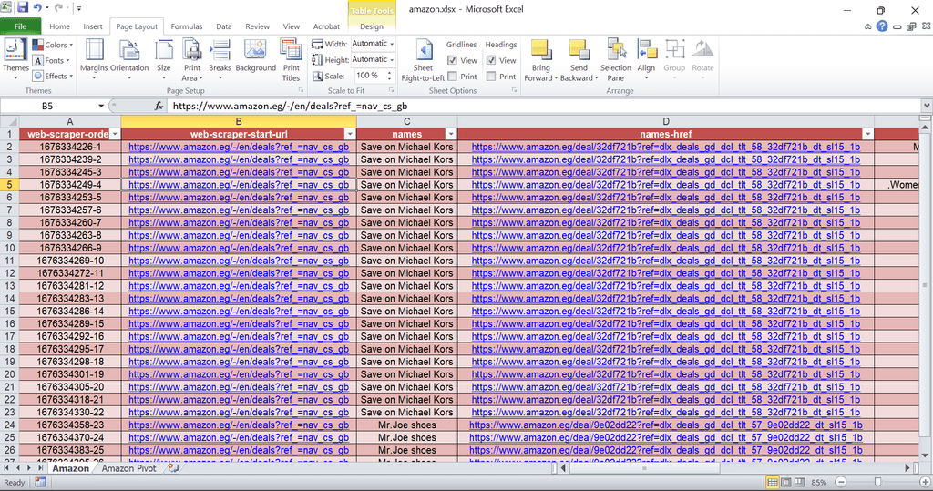Open the Name Box dropdown
Image resolution: width=933 pixels, height=491 pixels.
click(x=101, y=106)
